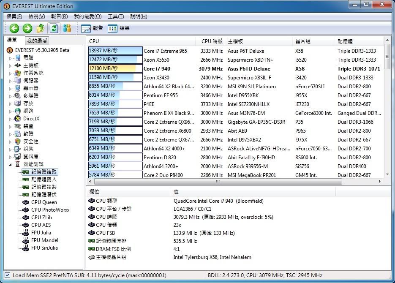This screenshot has width=395, height=283.
Task: Click the horizontal scrollbar right arrow
Action: pos(380,181)
